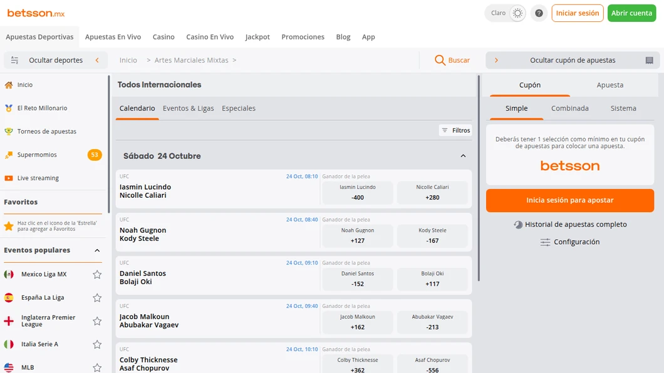Switch to the Apuesta tab
The image size is (664, 373).
pyautogui.click(x=610, y=85)
